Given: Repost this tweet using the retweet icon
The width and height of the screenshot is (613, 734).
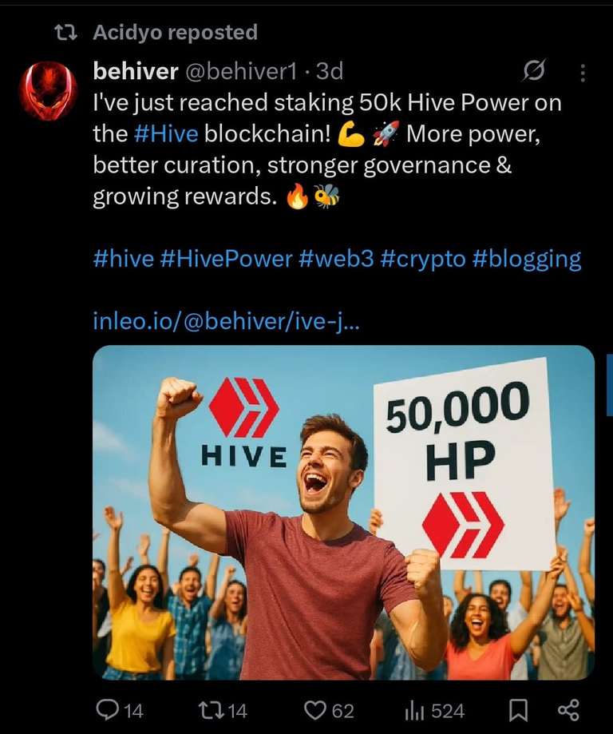Looking at the screenshot, I should tap(211, 711).
